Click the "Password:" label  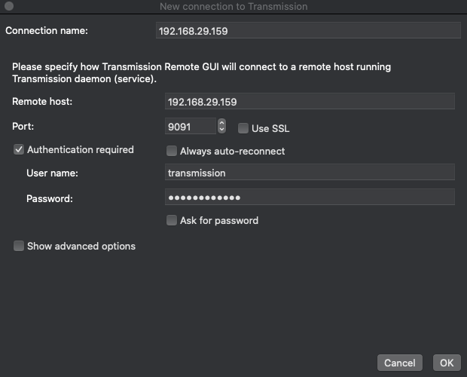50,198
